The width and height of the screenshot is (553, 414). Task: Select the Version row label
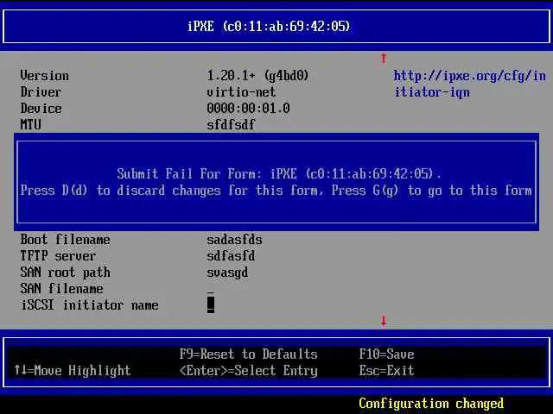pyautogui.click(x=44, y=75)
